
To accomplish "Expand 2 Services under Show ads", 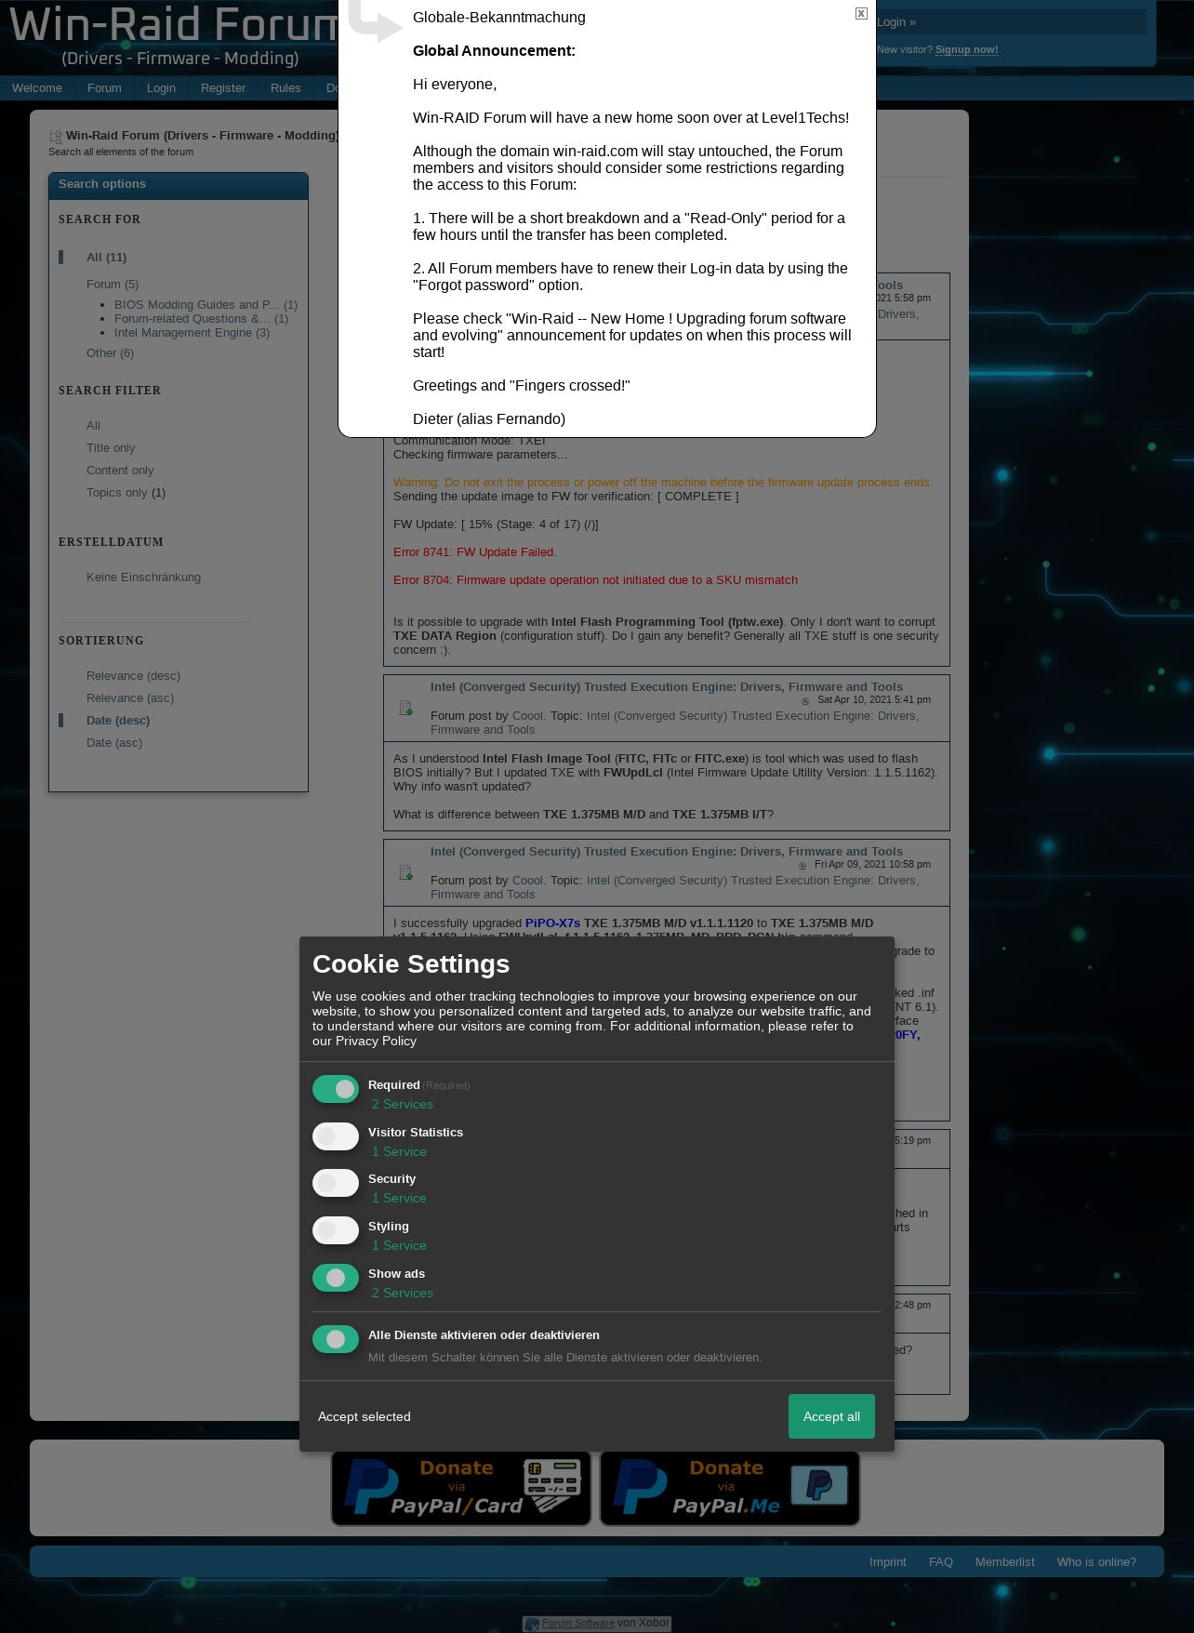I will point(403,1293).
